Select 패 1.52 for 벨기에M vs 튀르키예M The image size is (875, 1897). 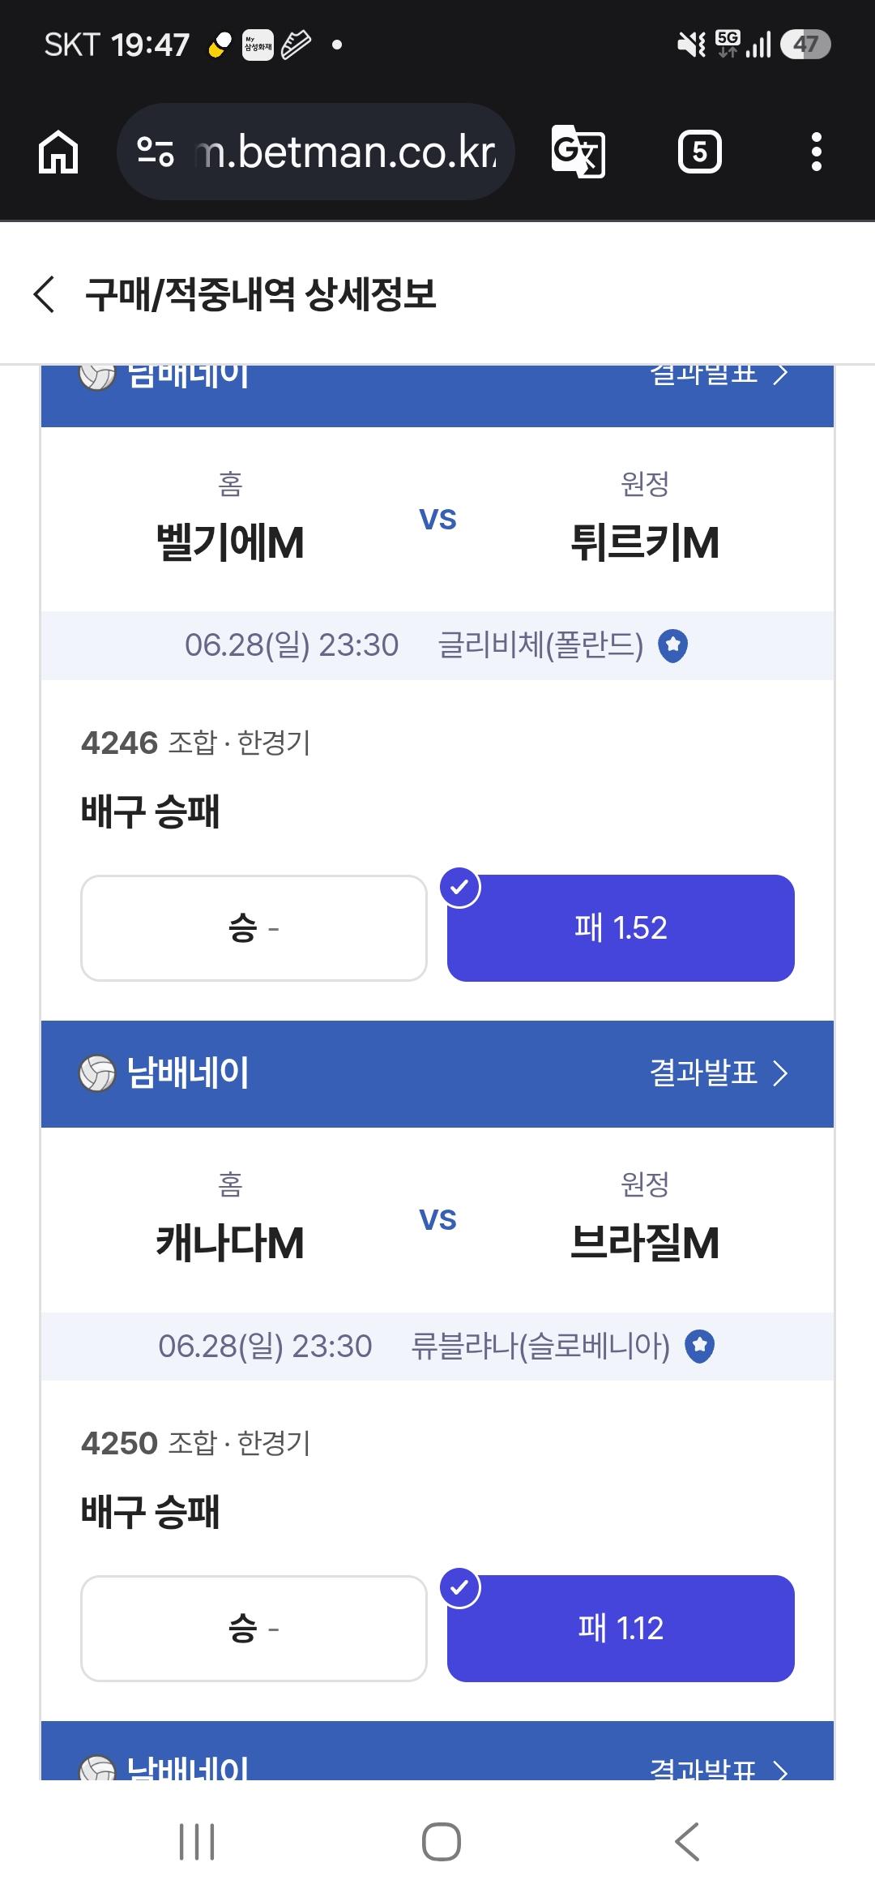click(621, 928)
